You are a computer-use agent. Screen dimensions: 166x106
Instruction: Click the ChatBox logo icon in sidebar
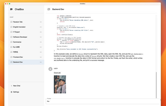tap(11, 9)
